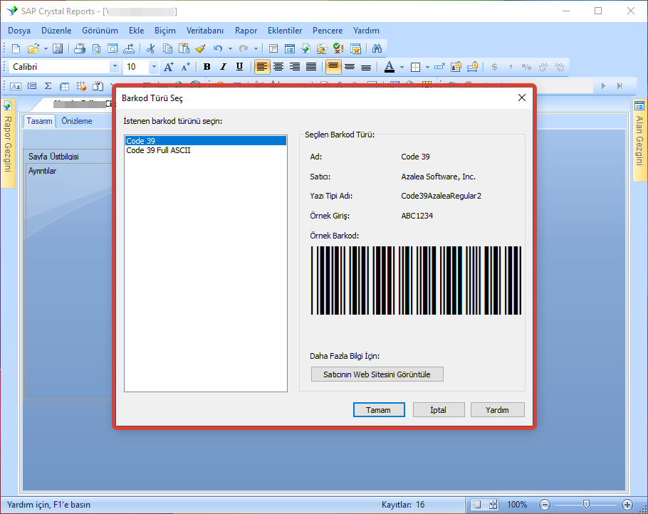Decrease font size with the A-down icon
This screenshot has height=514, width=648.
click(186, 67)
